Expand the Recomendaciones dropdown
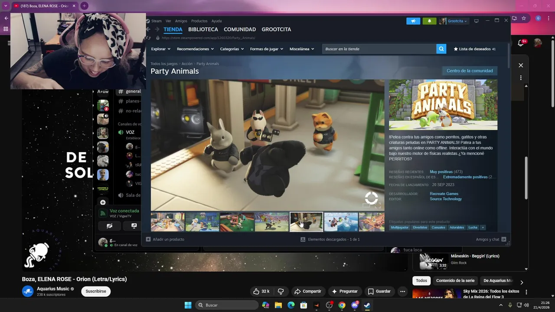 (x=195, y=49)
